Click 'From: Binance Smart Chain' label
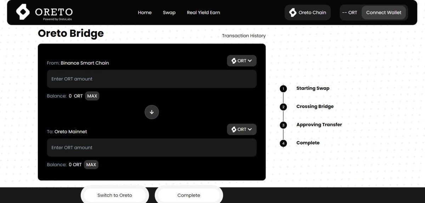 pos(78,63)
